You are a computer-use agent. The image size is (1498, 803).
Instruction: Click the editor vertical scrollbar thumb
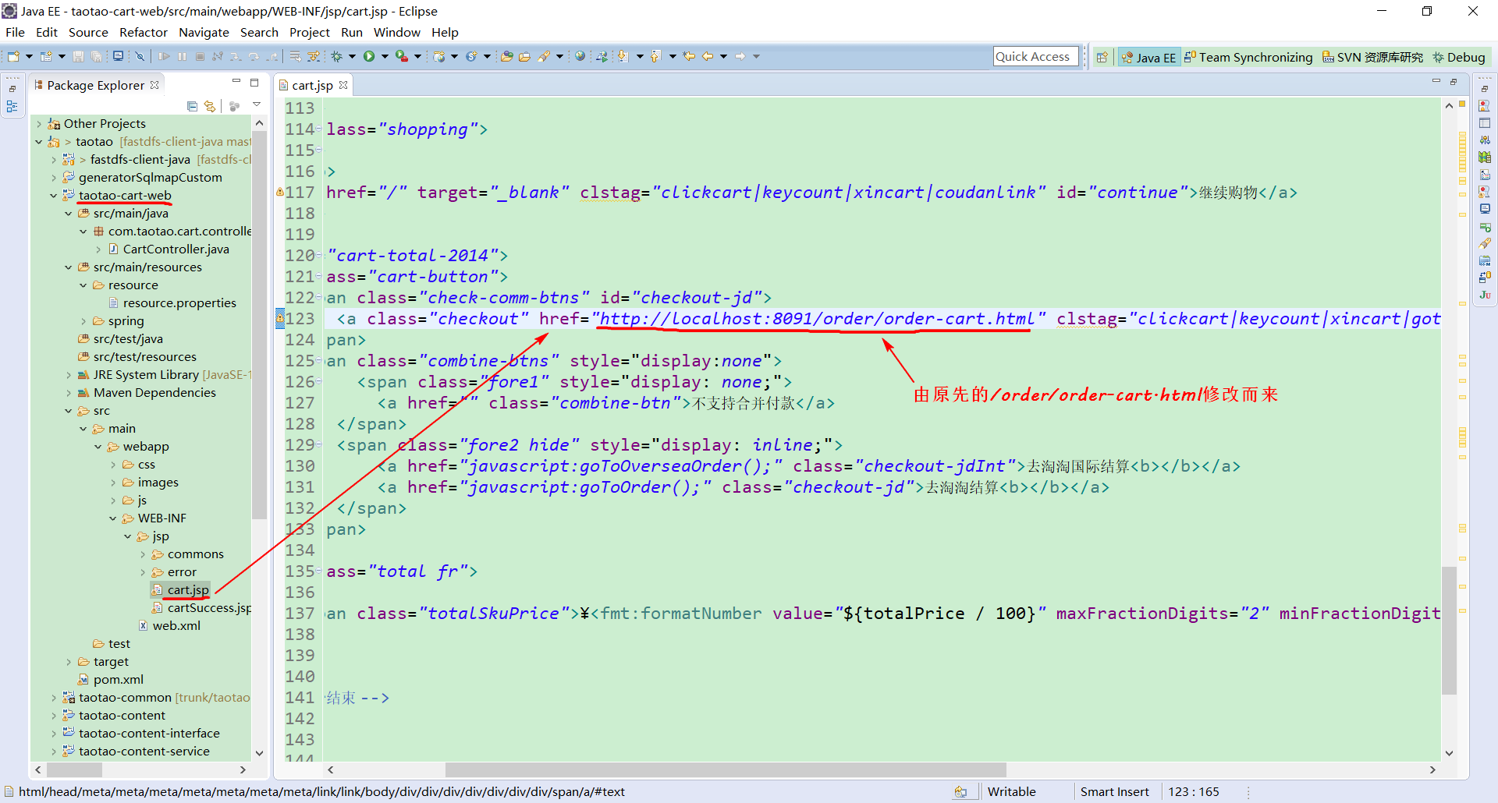click(x=1449, y=631)
